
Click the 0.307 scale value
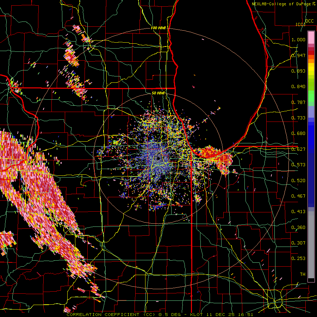coord(298,243)
